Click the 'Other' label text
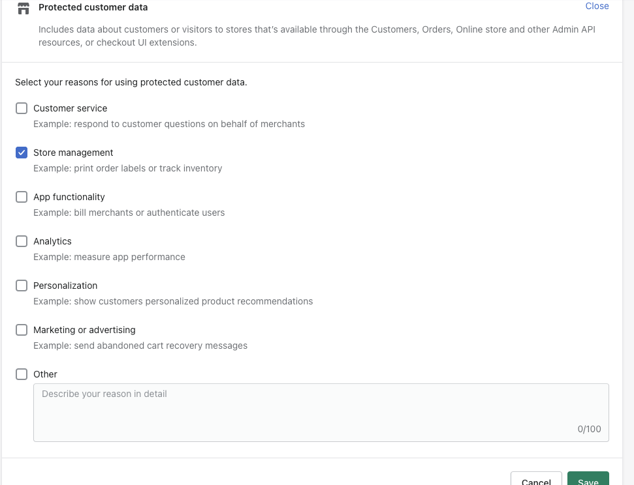Viewport: 634px width, 485px height. pos(45,374)
